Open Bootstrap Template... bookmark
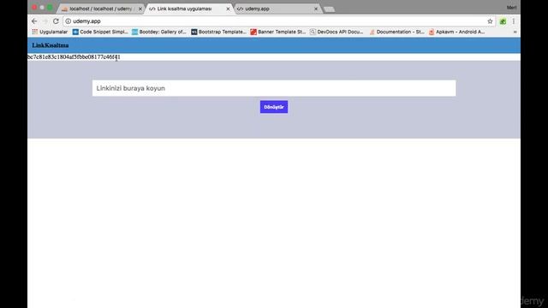Screen dimensions: 548x308 [x=219, y=32]
